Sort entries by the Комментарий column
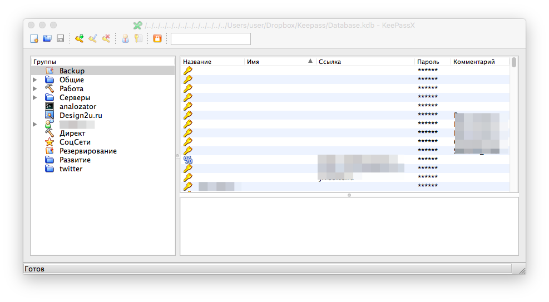Screen dimensions: 549x302 click(480, 62)
